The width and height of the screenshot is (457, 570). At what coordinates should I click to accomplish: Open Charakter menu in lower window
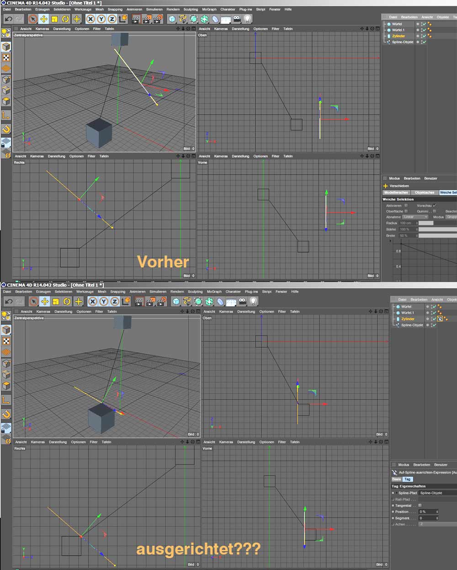(x=233, y=292)
